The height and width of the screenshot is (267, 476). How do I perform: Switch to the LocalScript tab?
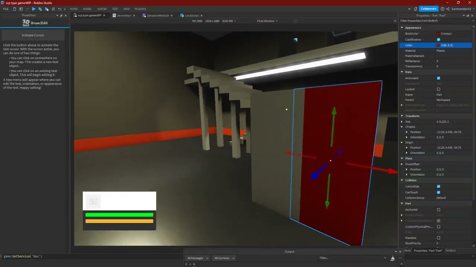(192, 16)
